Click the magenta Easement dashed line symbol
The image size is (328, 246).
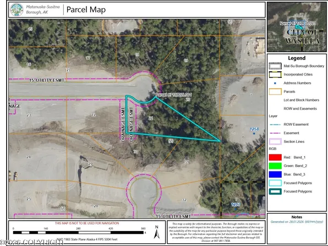pyautogui.click(x=275, y=133)
